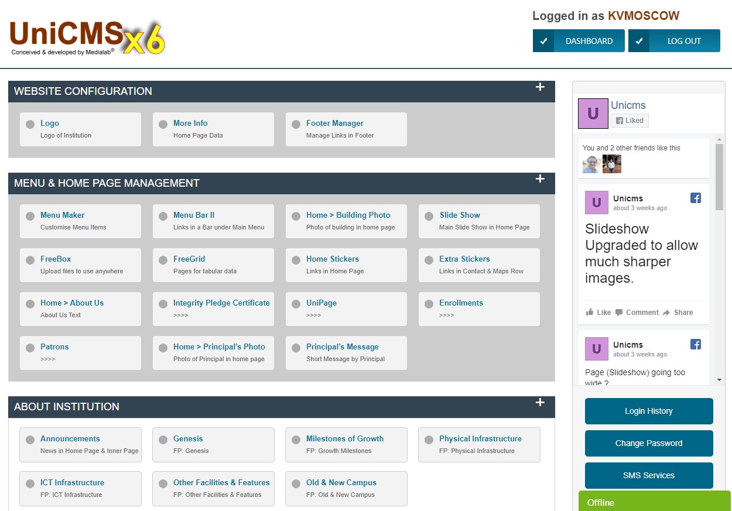
Task: Toggle the Facebook Liked button
Action: [630, 121]
